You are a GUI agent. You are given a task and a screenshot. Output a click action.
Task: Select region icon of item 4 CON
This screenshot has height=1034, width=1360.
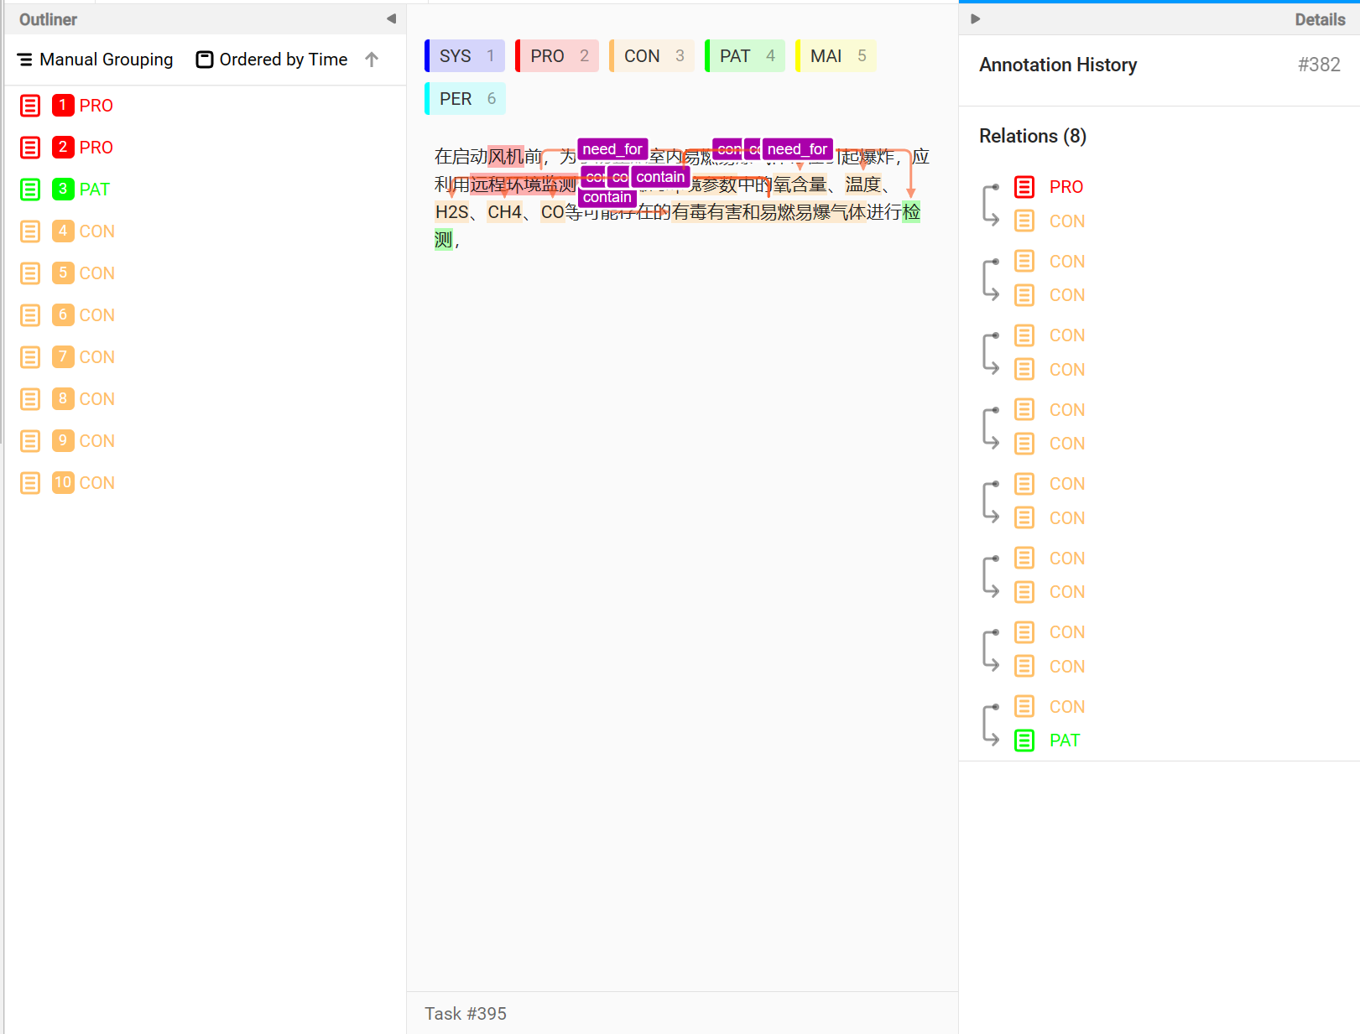pos(30,231)
